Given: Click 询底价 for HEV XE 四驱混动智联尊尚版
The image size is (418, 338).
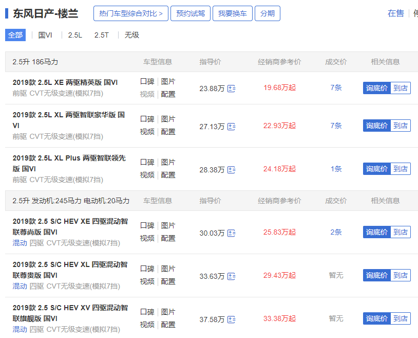Looking at the screenshot, I should pyautogui.click(x=377, y=232).
